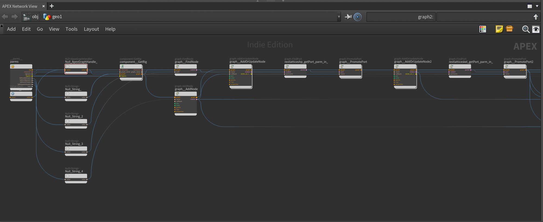Open pane options triangle at top right

(537, 6)
